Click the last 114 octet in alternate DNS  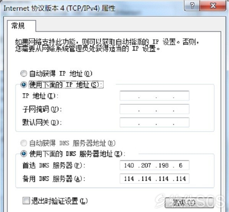pos(181,179)
